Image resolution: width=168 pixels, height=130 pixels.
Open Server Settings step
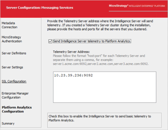(x=12, y=67)
